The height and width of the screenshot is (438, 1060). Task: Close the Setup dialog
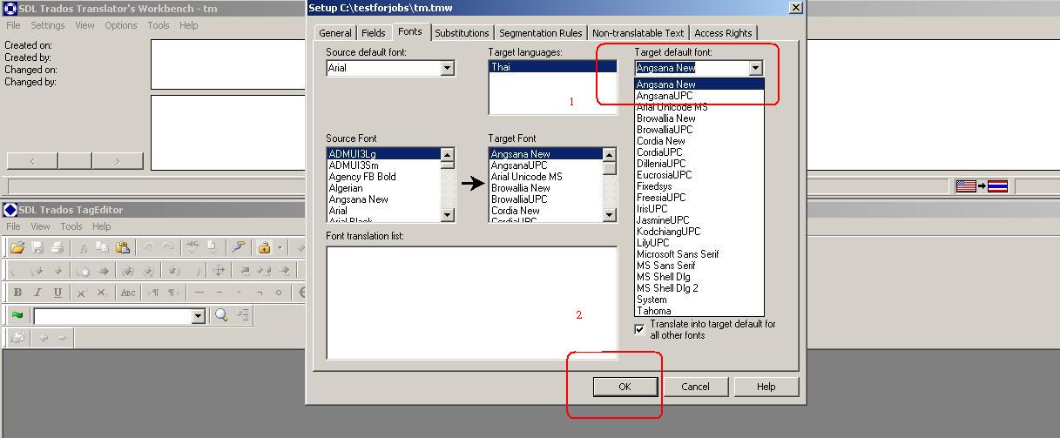(795, 7)
